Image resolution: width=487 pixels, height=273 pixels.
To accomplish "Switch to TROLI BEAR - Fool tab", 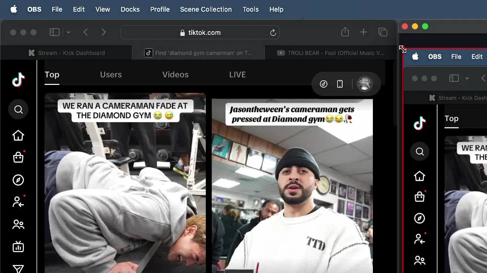I will point(330,53).
